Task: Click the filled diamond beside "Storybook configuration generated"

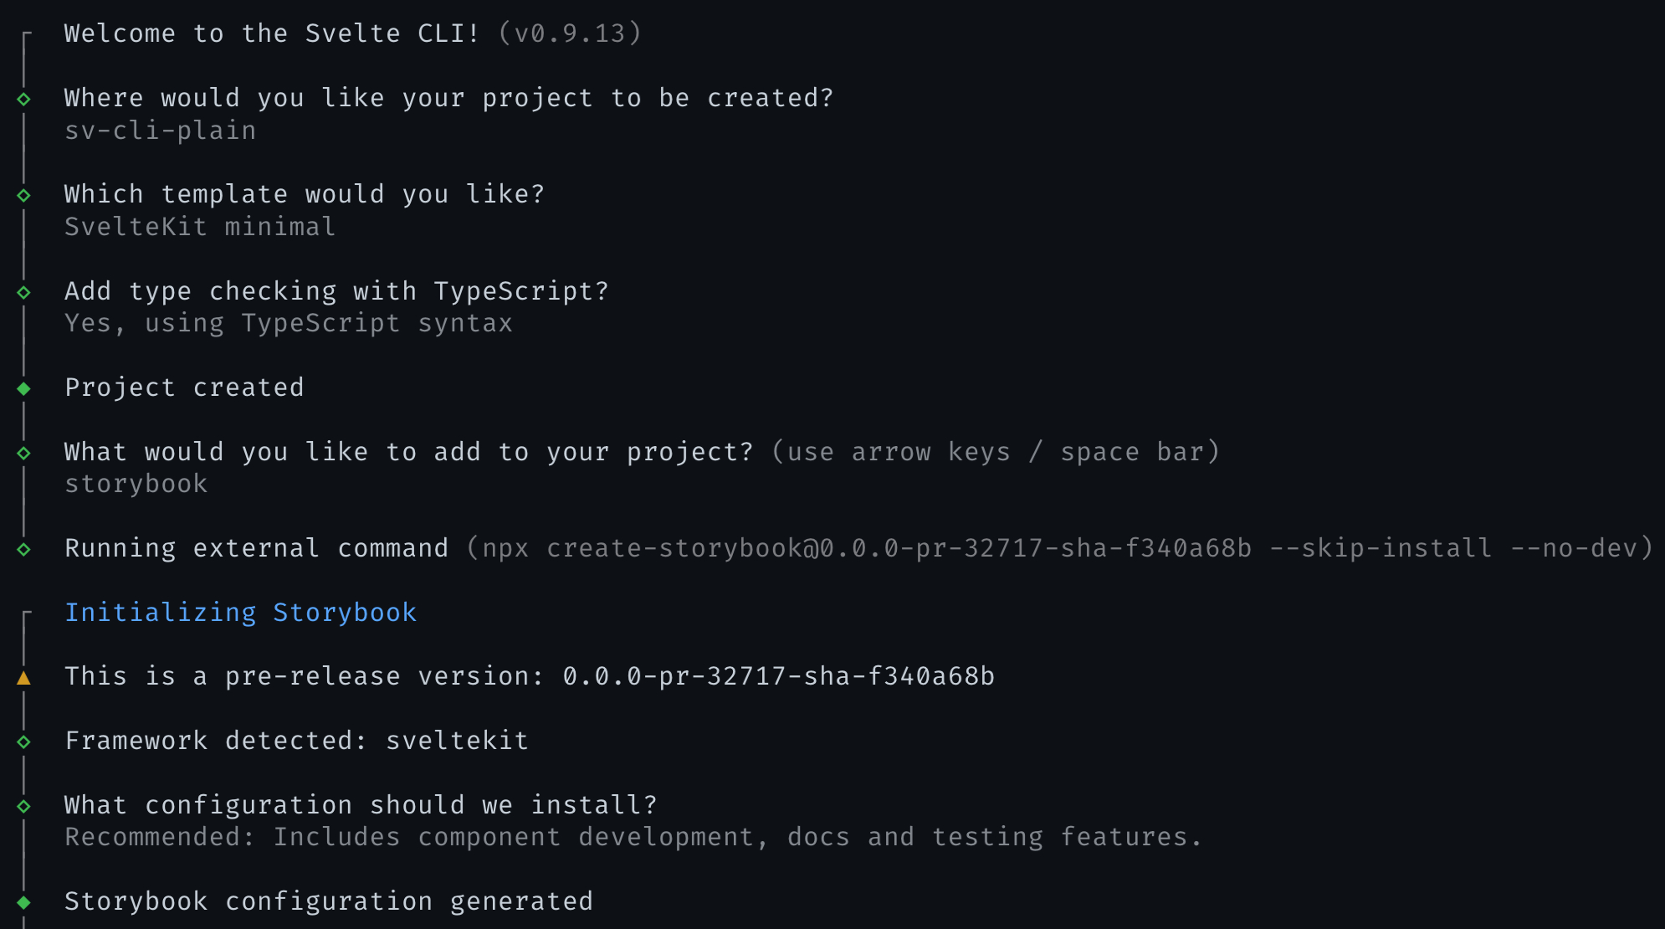Action: (x=24, y=902)
